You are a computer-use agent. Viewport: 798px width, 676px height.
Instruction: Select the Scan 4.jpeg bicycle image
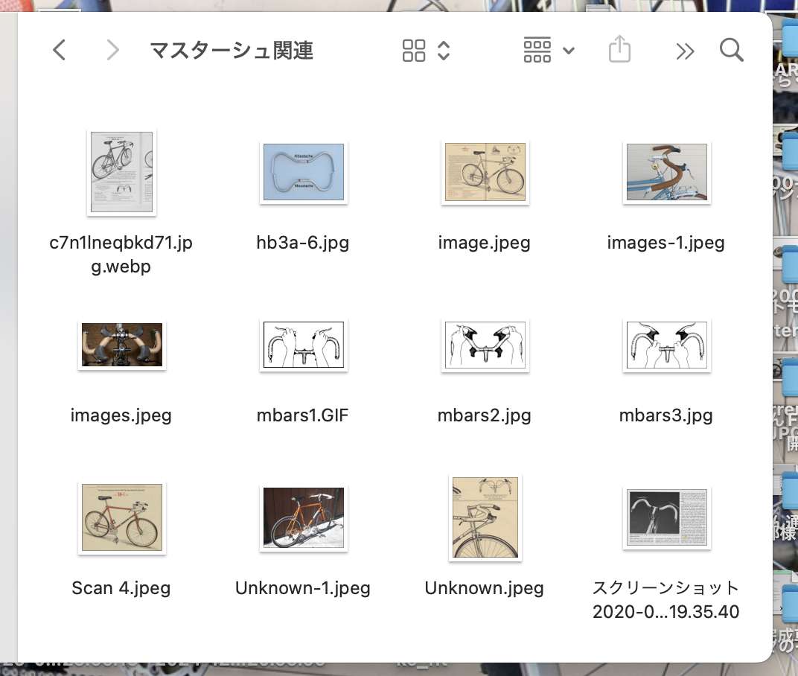click(x=121, y=517)
